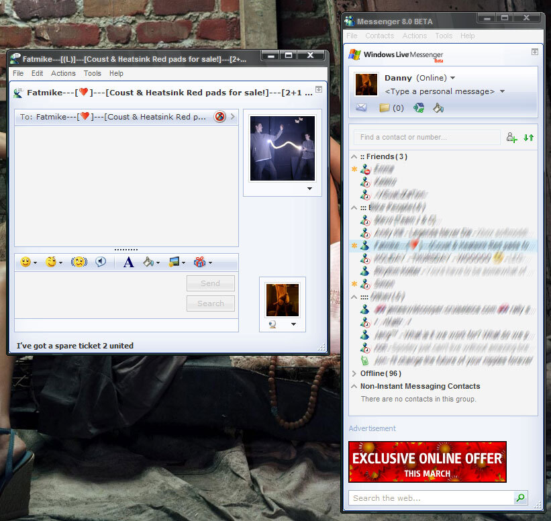
Task: Click the gift box icon in chat toolbar
Action: [x=200, y=262]
